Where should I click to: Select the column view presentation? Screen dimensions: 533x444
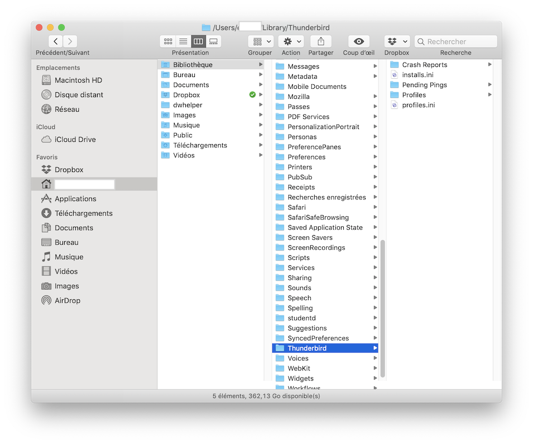tap(199, 41)
